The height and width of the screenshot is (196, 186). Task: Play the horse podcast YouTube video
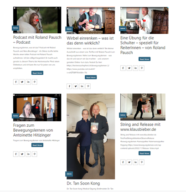[x=37, y=20]
